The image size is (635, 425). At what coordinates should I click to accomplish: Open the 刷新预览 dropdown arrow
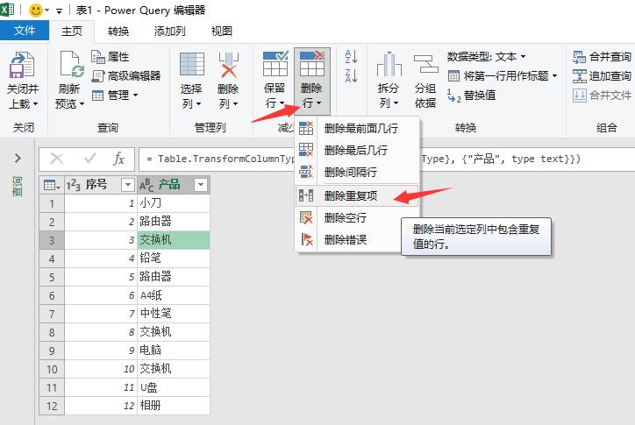82,104
